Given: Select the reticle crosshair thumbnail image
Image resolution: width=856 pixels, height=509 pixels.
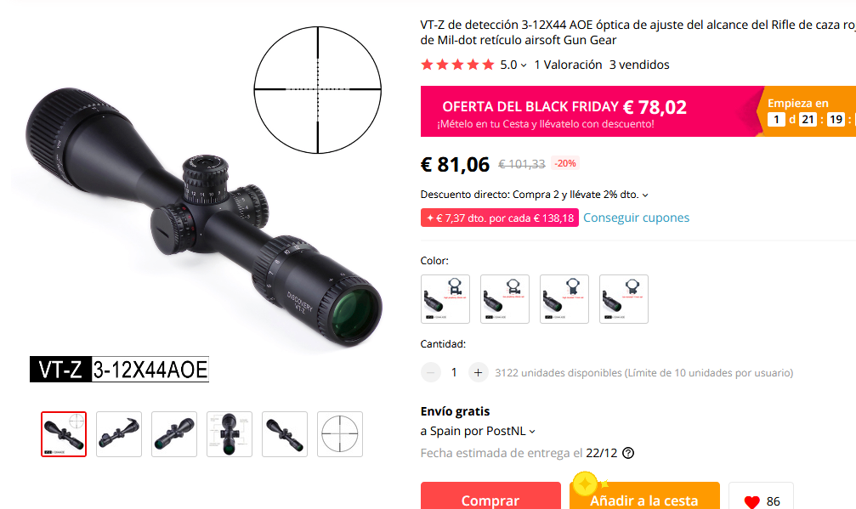Looking at the screenshot, I should (x=340, y=434).
